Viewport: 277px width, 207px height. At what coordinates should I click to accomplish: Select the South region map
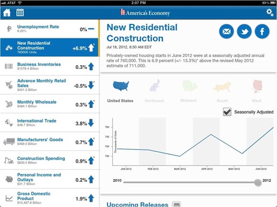[x=223, y=87]
